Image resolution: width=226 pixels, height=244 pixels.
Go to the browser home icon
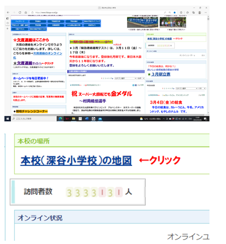pos(26,12)
